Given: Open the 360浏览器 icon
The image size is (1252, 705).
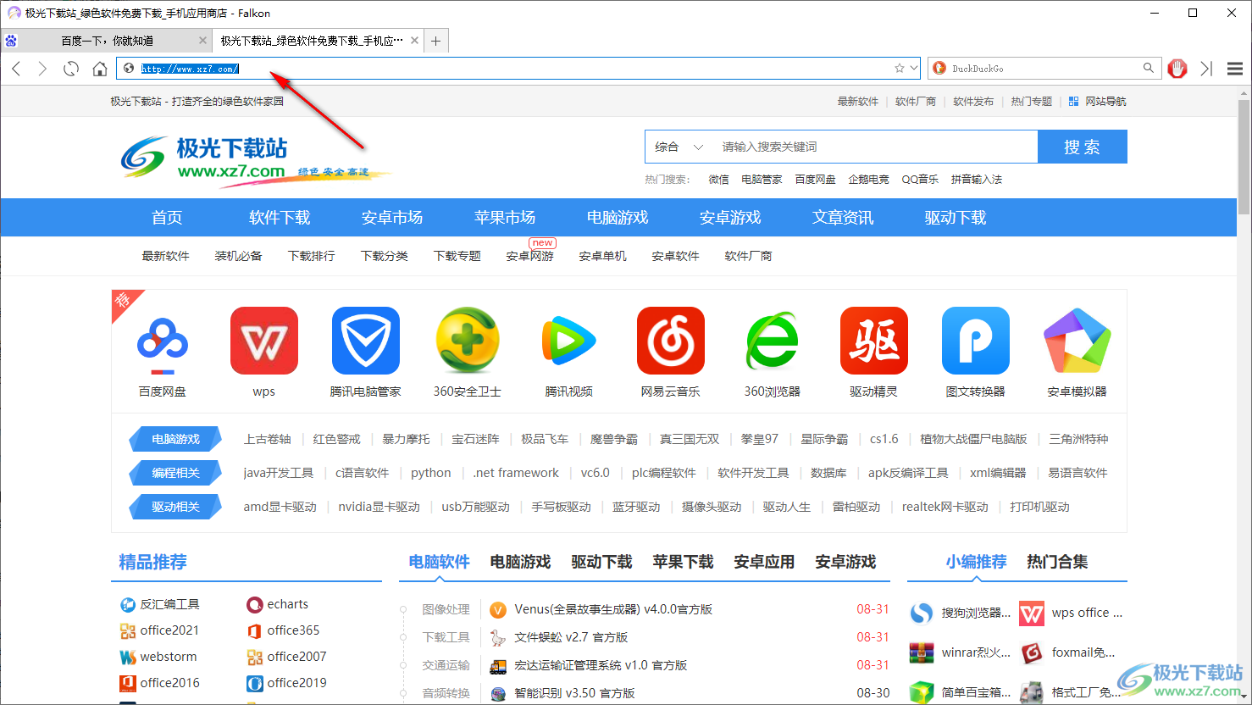Looking at the screenshot, I should coord(773,341).
